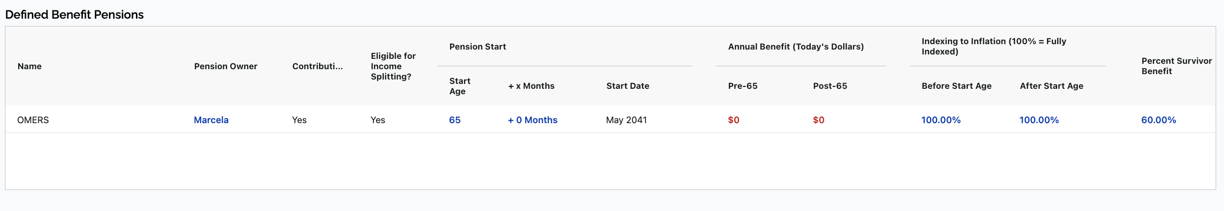
Task: Select the May 2041 start date cell
Action: point(626,120)
